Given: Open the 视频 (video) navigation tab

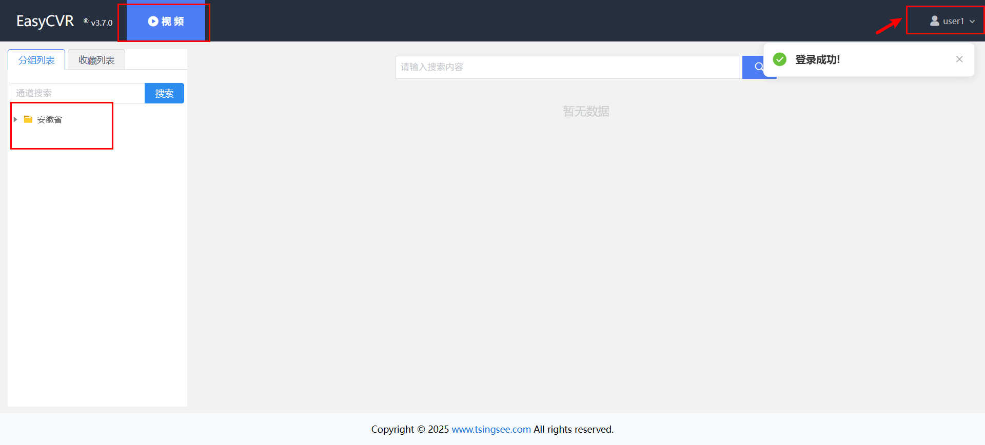Looking at the screenshot, I should [x=166, y=21].
